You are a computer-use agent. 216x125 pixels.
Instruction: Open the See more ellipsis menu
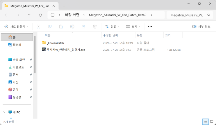[x=150, y=26]
